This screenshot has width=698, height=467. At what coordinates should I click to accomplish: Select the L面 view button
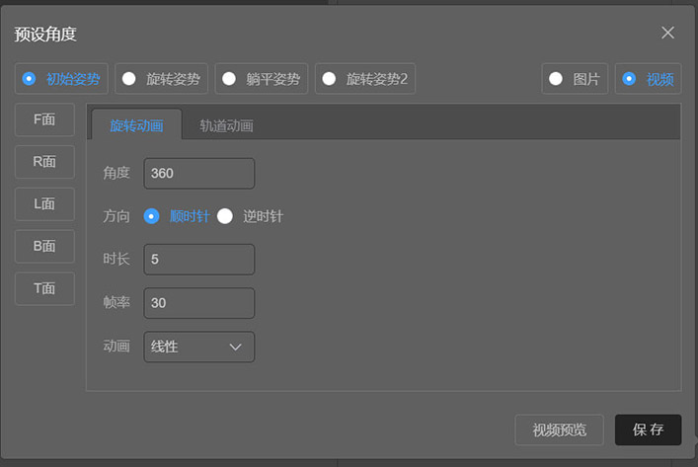pyautogui.click(x=44, y=204)
